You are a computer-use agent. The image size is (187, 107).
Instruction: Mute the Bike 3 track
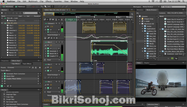(x=56, y=64)
